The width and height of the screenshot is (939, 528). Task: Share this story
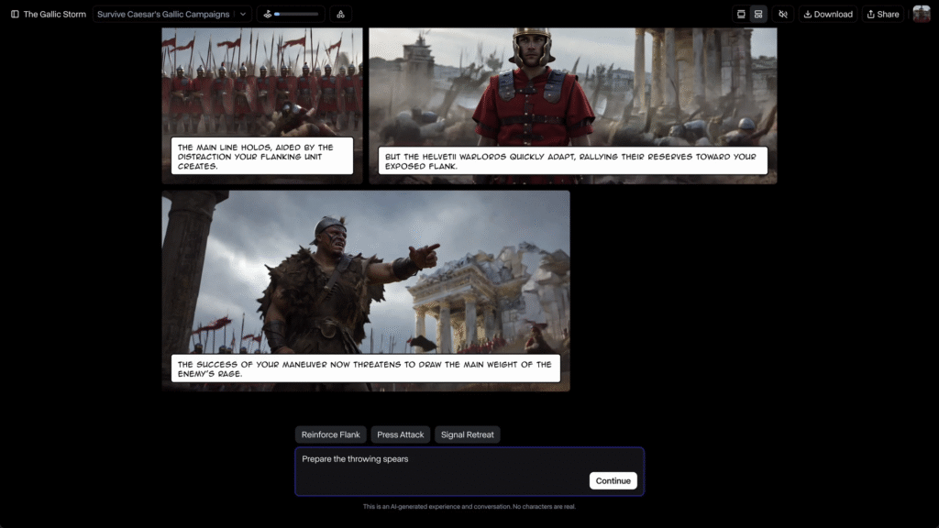click(x=883, y=15)
